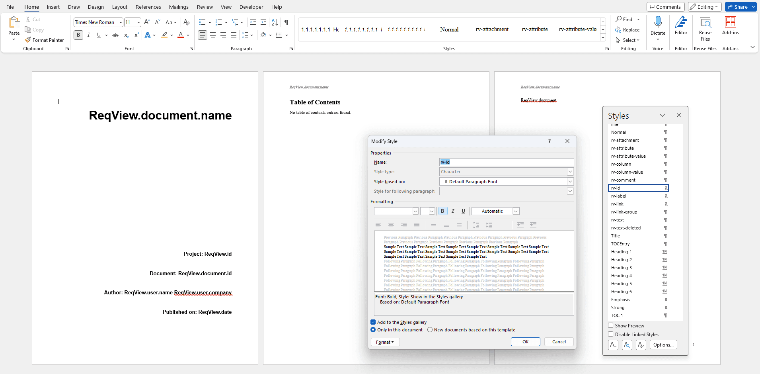Click Replace in Editing group
This screenshot has height=374, width=760.
pos(627,30)
